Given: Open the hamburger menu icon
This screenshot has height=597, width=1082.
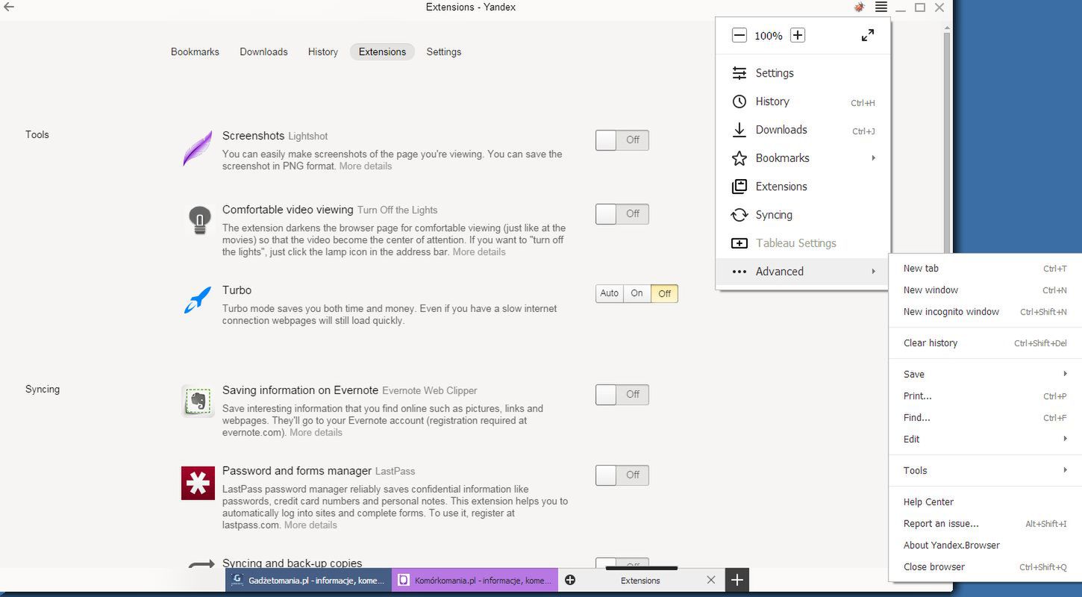Looking at the screenshot, I should 881,7.
